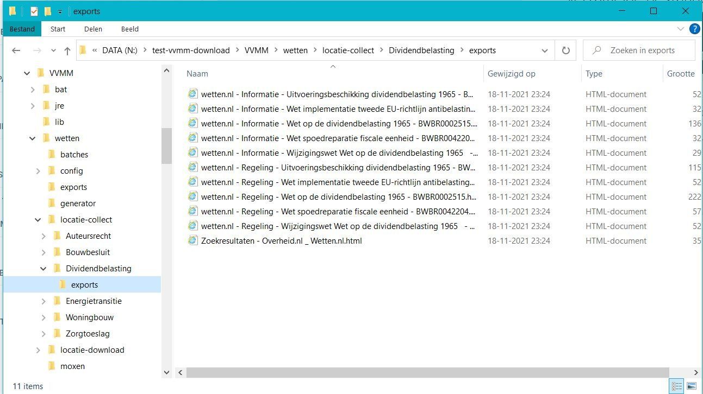Image resolution: width=703 pixels, height=394 pixels.
Task: Click Dividendbelasting breadcrumb in address bar
Action: (421, 50)
